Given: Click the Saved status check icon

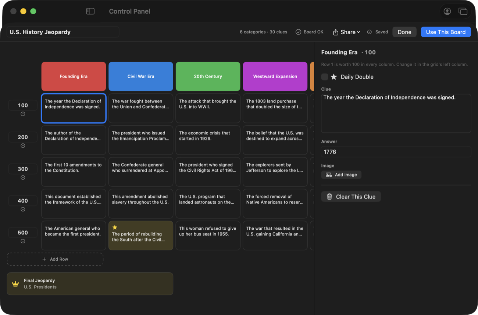Looking at the screenshot, I should click(x=370, y=32).
